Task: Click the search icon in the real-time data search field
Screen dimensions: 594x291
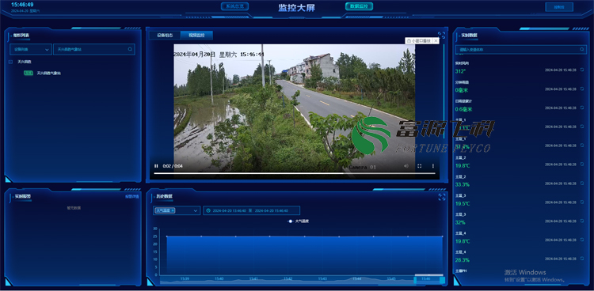Action: pyautogui.click(x=582, y=49)
